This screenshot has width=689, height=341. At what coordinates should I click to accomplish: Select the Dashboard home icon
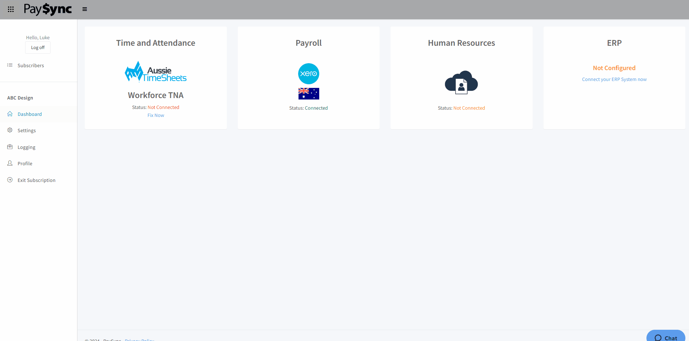point(10,114)
